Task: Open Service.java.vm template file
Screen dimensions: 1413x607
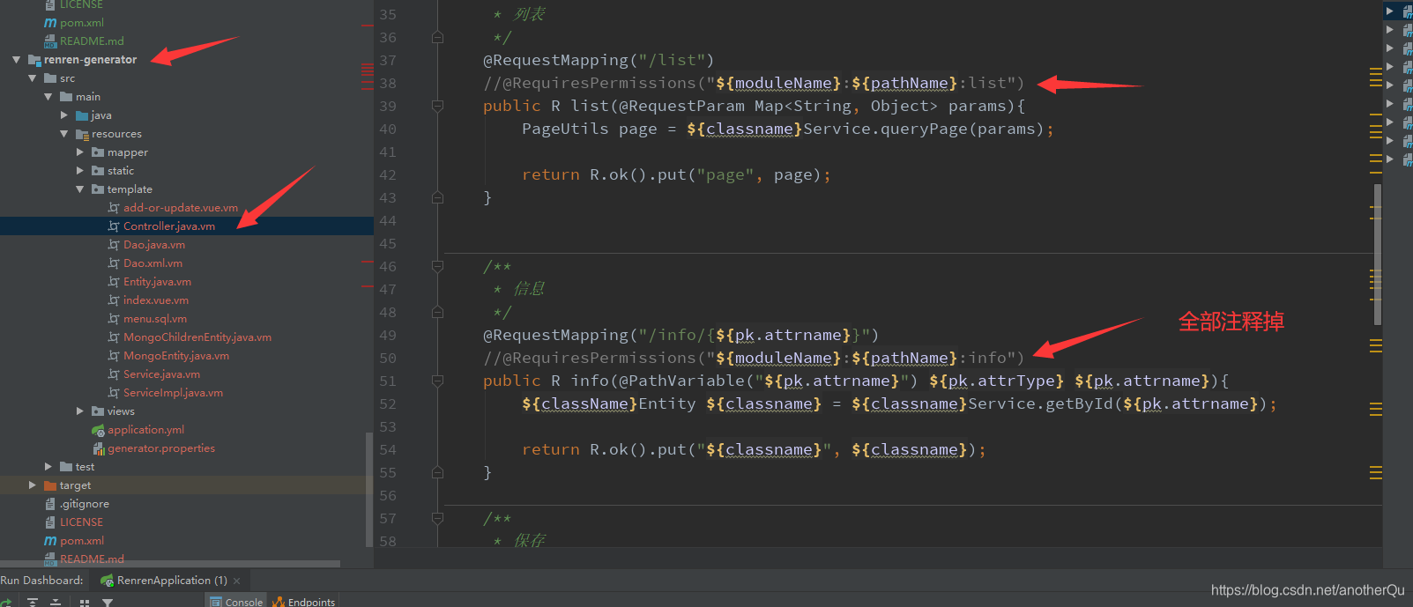Action: coord(161,374)
